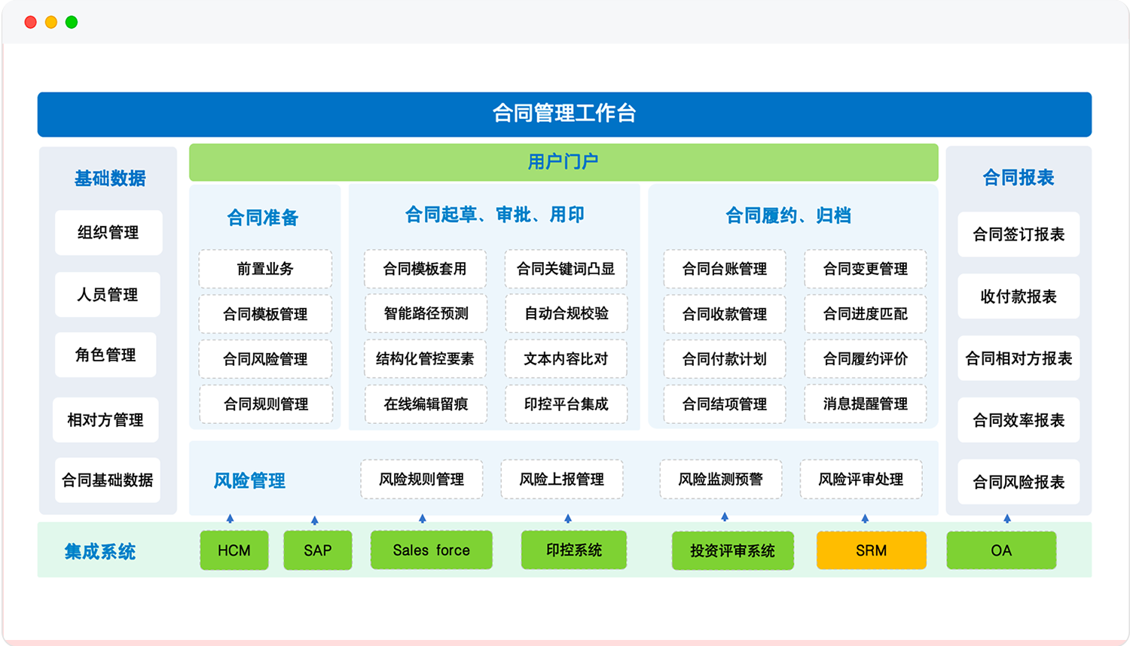1130x646 pixels.
Task: Click 角色管理 item
Action: tap(105, 355)
